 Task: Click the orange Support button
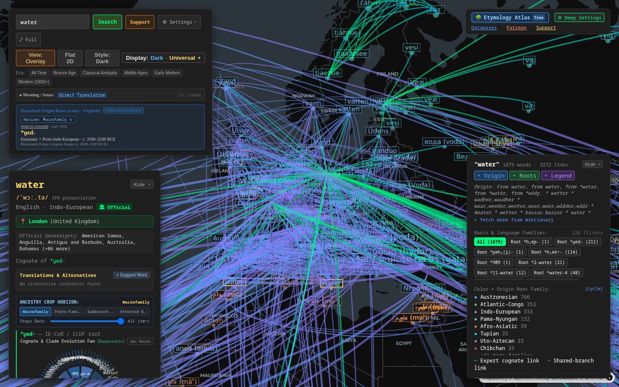[140, 22]
